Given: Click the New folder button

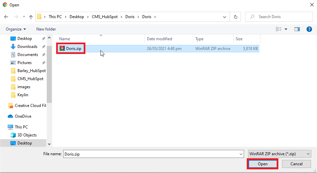Looking at the screenshot, I should click(46, 29).
